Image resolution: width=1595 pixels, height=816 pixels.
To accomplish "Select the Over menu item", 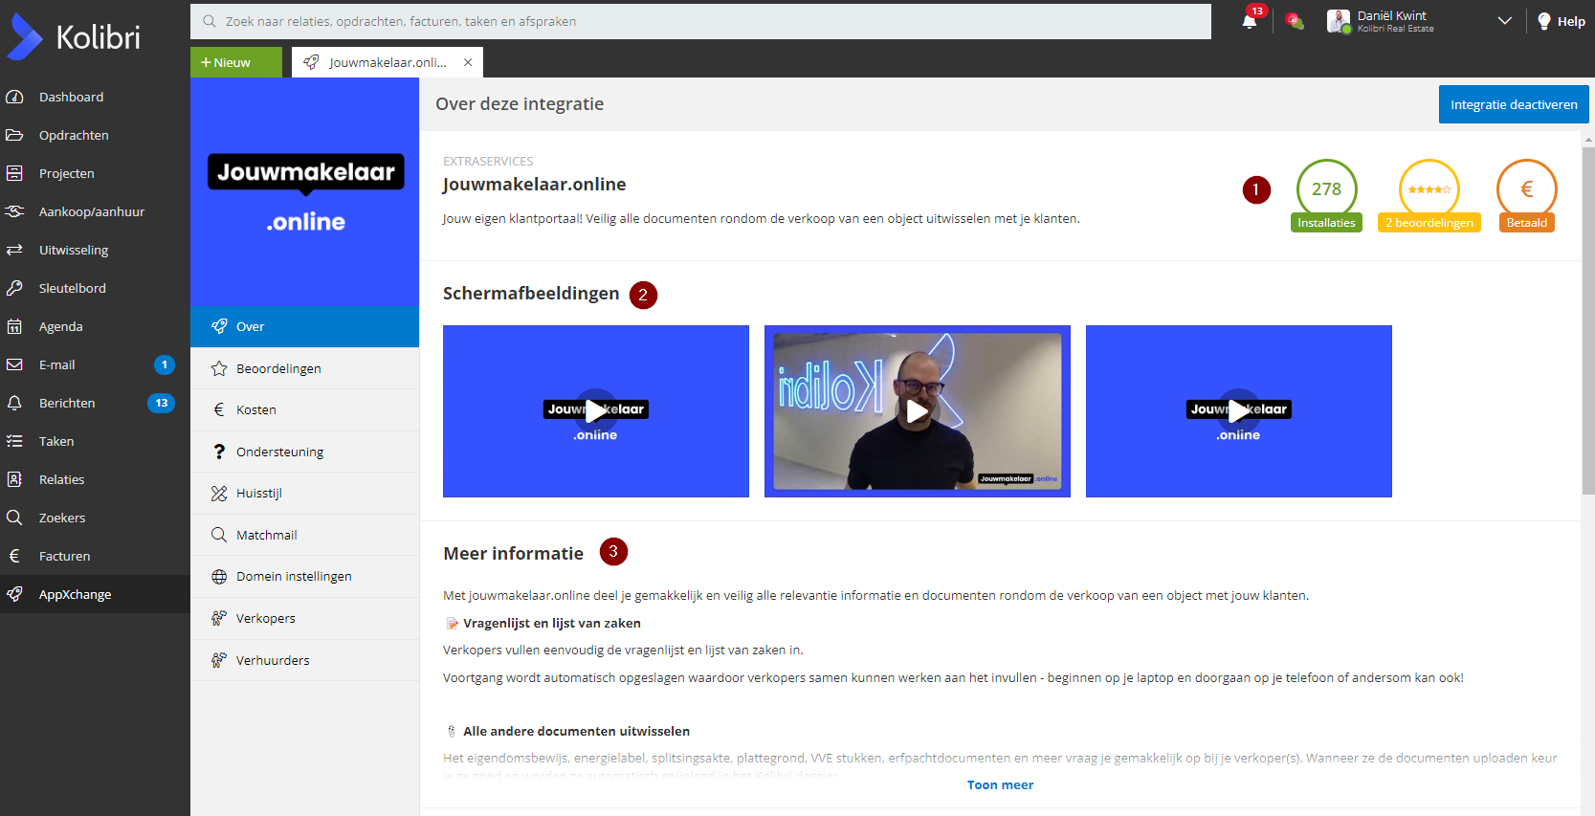I will pyautogui.click(x=304, y=326).
